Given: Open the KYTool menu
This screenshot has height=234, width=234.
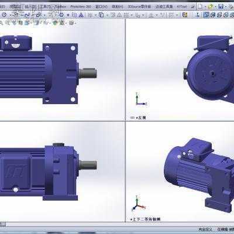Looking at the screenshot, I should point(182,6).
